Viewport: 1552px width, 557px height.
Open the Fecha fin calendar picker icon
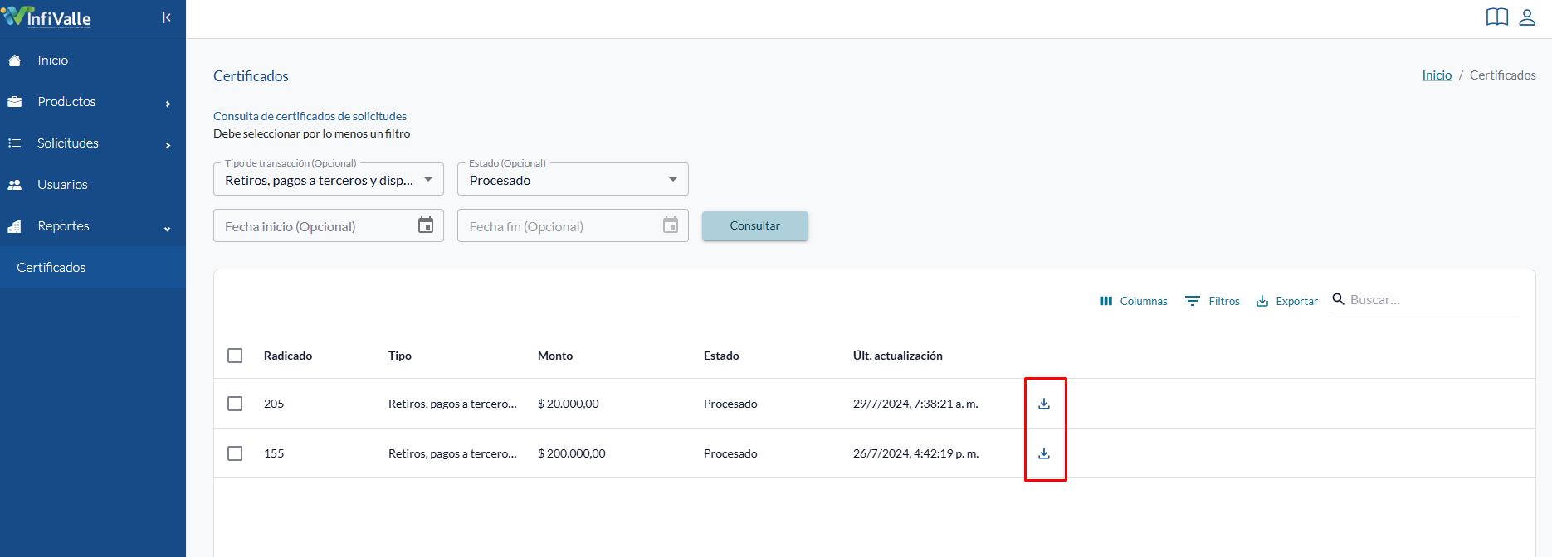[671, 225]
